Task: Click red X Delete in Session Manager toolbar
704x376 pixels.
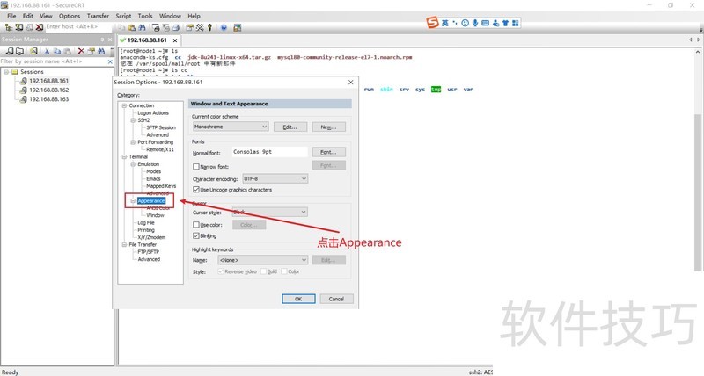Action: [x=81, y=51]
